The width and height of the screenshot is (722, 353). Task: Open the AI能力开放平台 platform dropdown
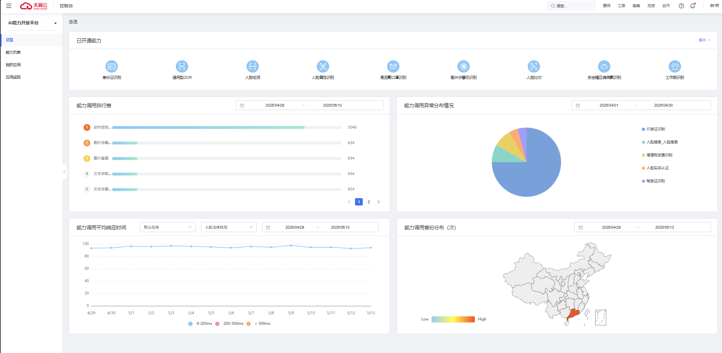32,23
